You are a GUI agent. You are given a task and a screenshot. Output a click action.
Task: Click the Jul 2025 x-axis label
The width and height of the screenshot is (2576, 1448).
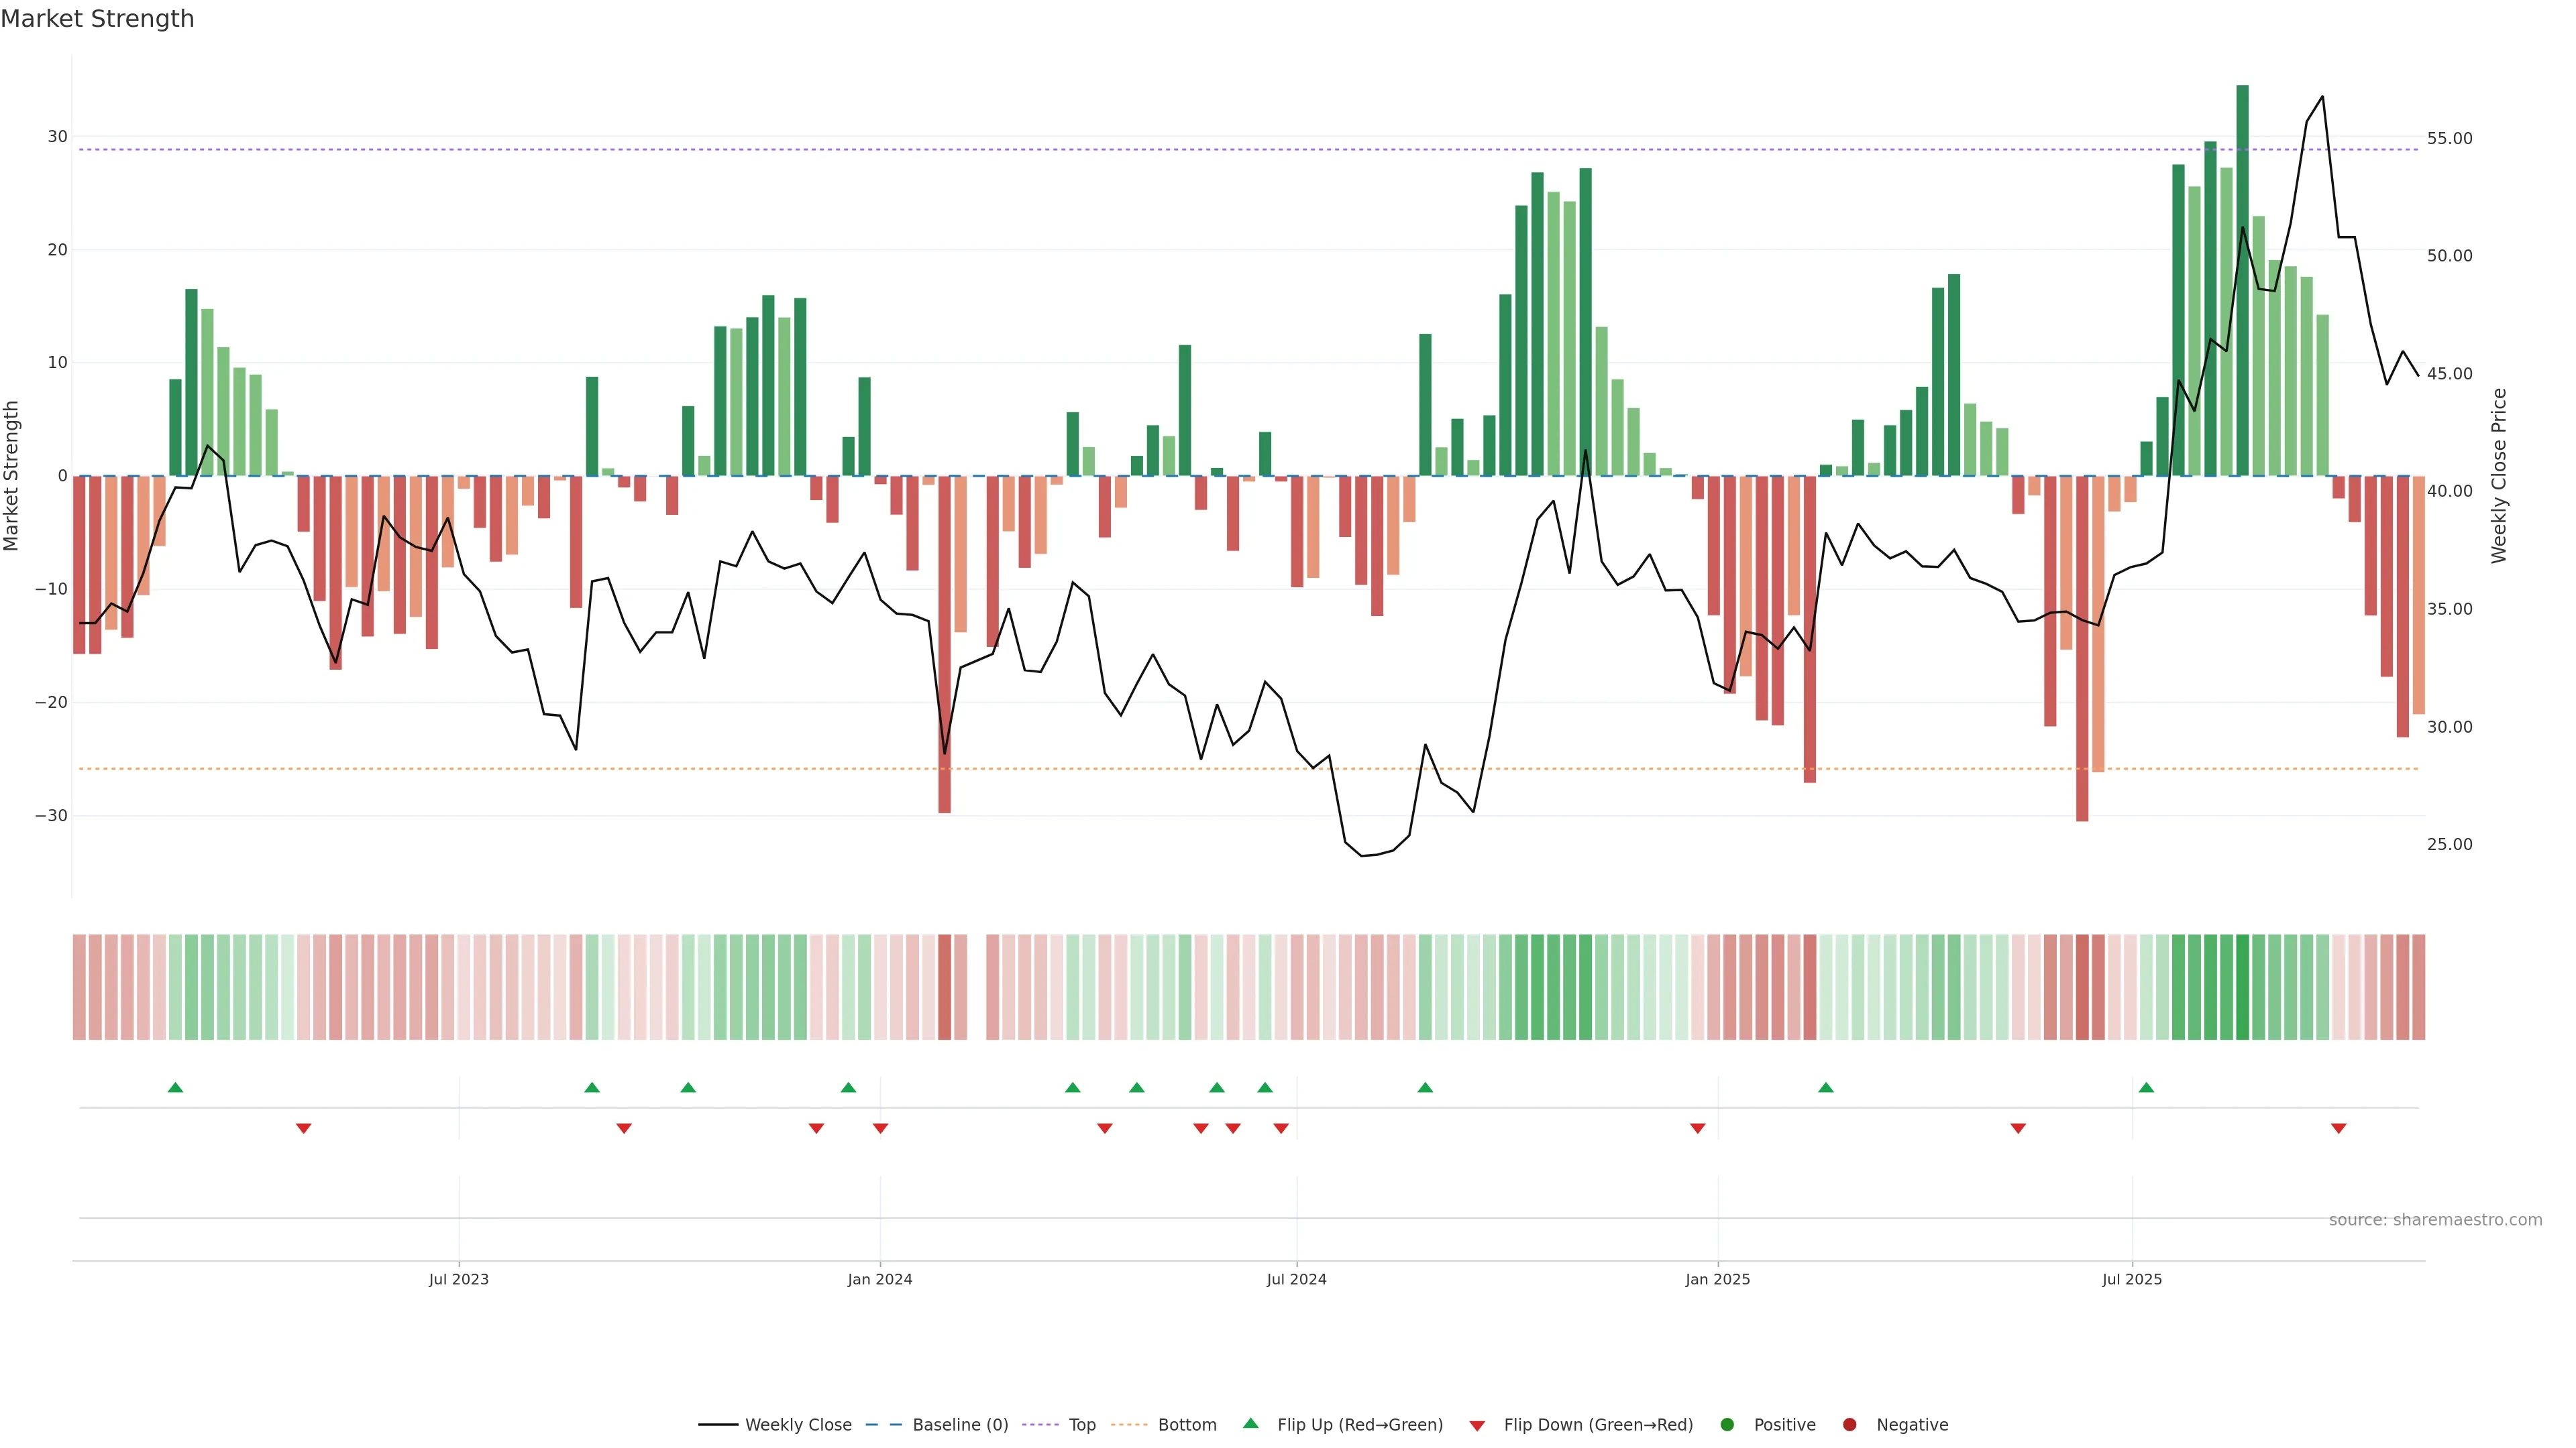[x=2131, y=1279]
